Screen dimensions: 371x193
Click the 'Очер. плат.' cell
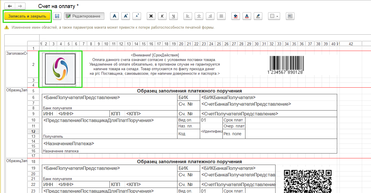(x=234, y=126)
